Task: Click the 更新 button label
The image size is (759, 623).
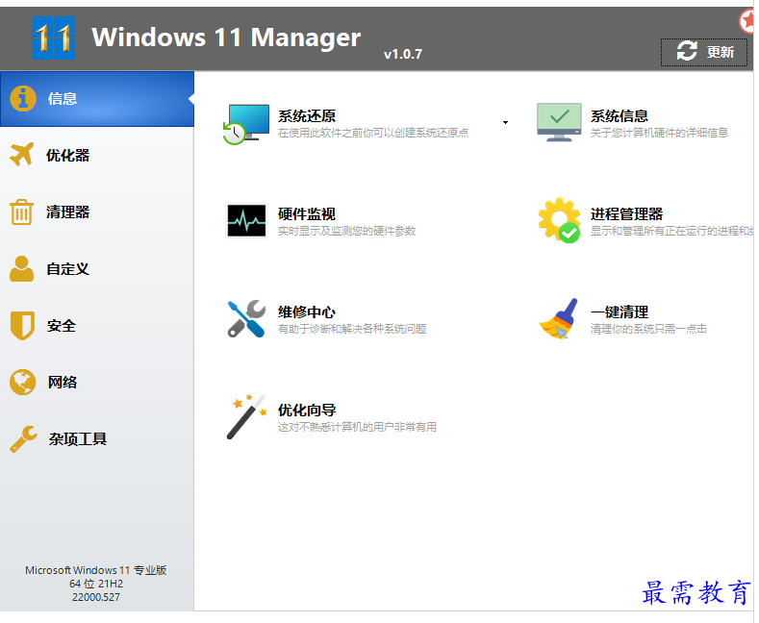Action: [x=721, y=52]
